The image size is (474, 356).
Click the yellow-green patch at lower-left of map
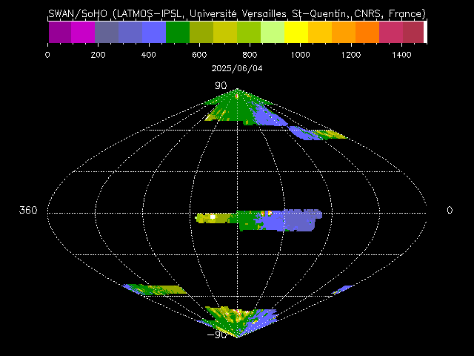coord(155,290)
